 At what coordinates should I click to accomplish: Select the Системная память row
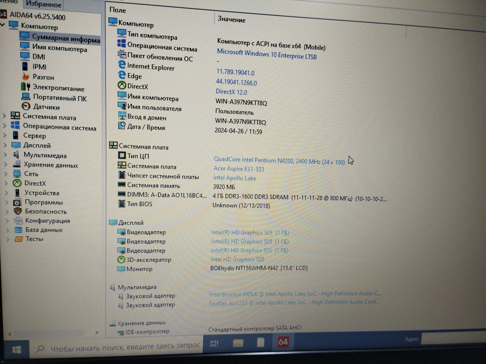153,185
